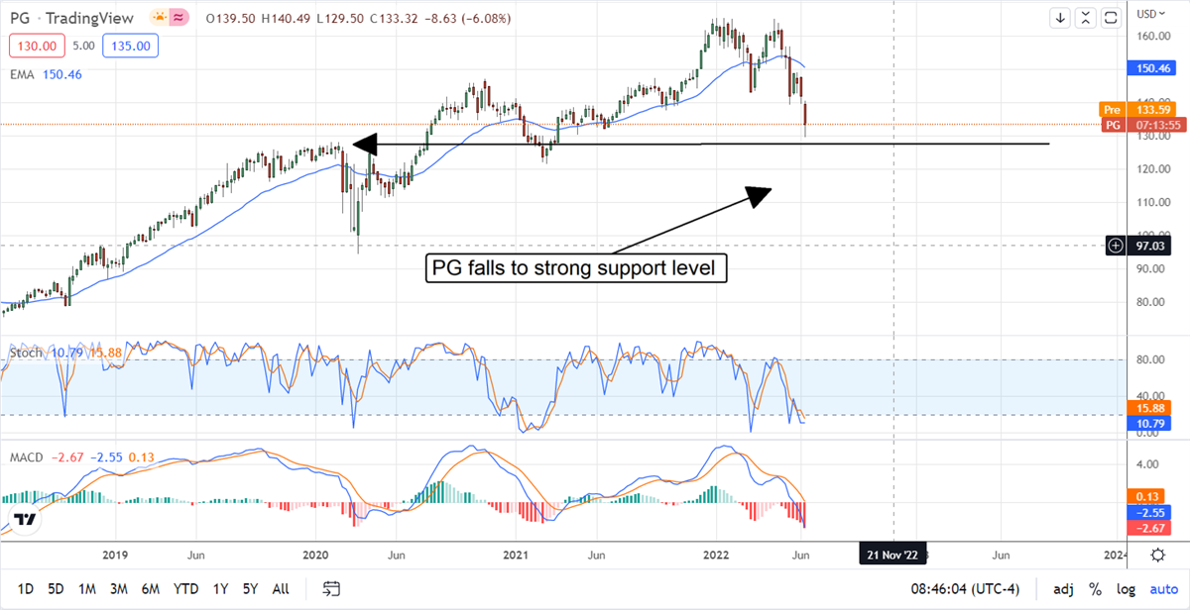1190x610 pixels.
Task: Open the go-to-date calendar icon
Action: (x=331, y=589)
